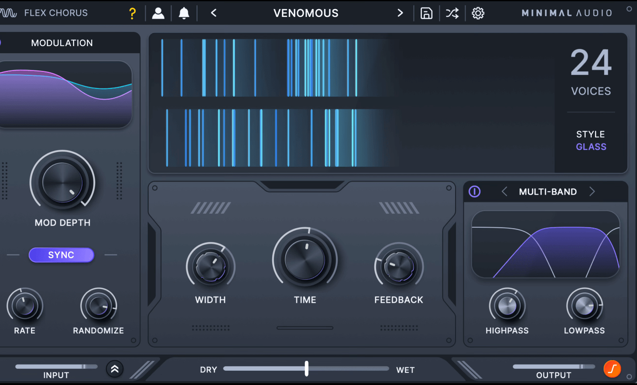Click the MOD DEPTH knob
This screenshot has width=637, height=385.
62,182
